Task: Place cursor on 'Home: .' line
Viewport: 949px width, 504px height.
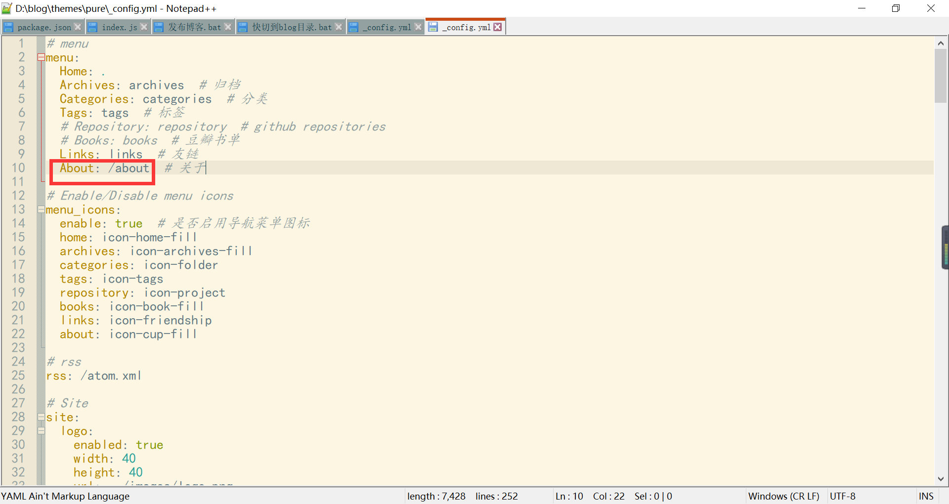Action: (82, 71)
